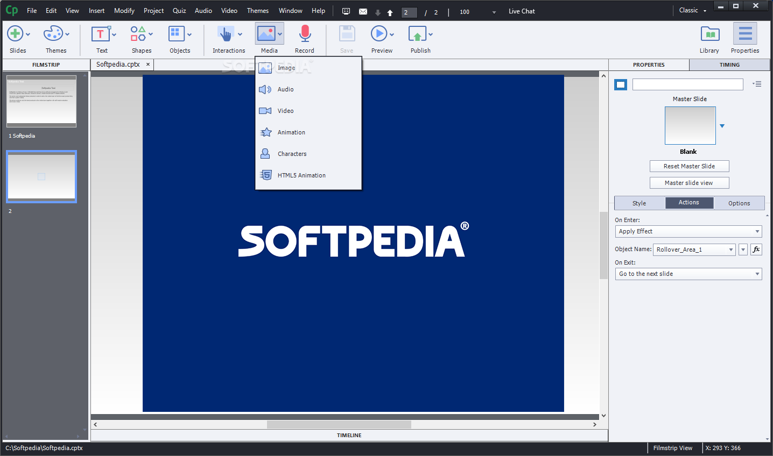Switch to the PROPERTIES tab

point(649,65)
